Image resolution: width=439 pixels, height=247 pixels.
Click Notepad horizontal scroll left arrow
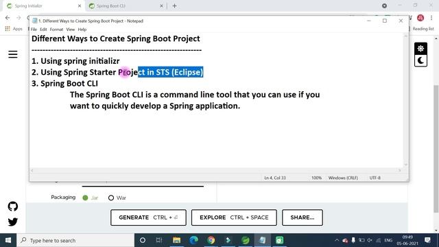click(32, 170)
